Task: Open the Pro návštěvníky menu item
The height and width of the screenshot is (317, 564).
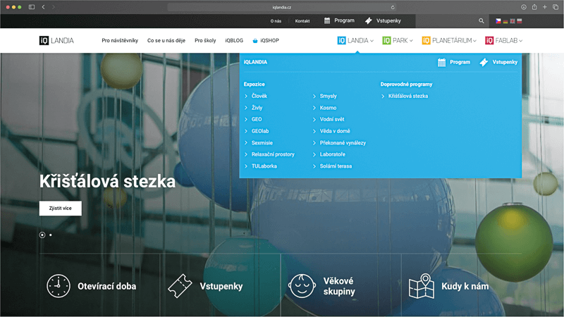Action: (120, 41)
